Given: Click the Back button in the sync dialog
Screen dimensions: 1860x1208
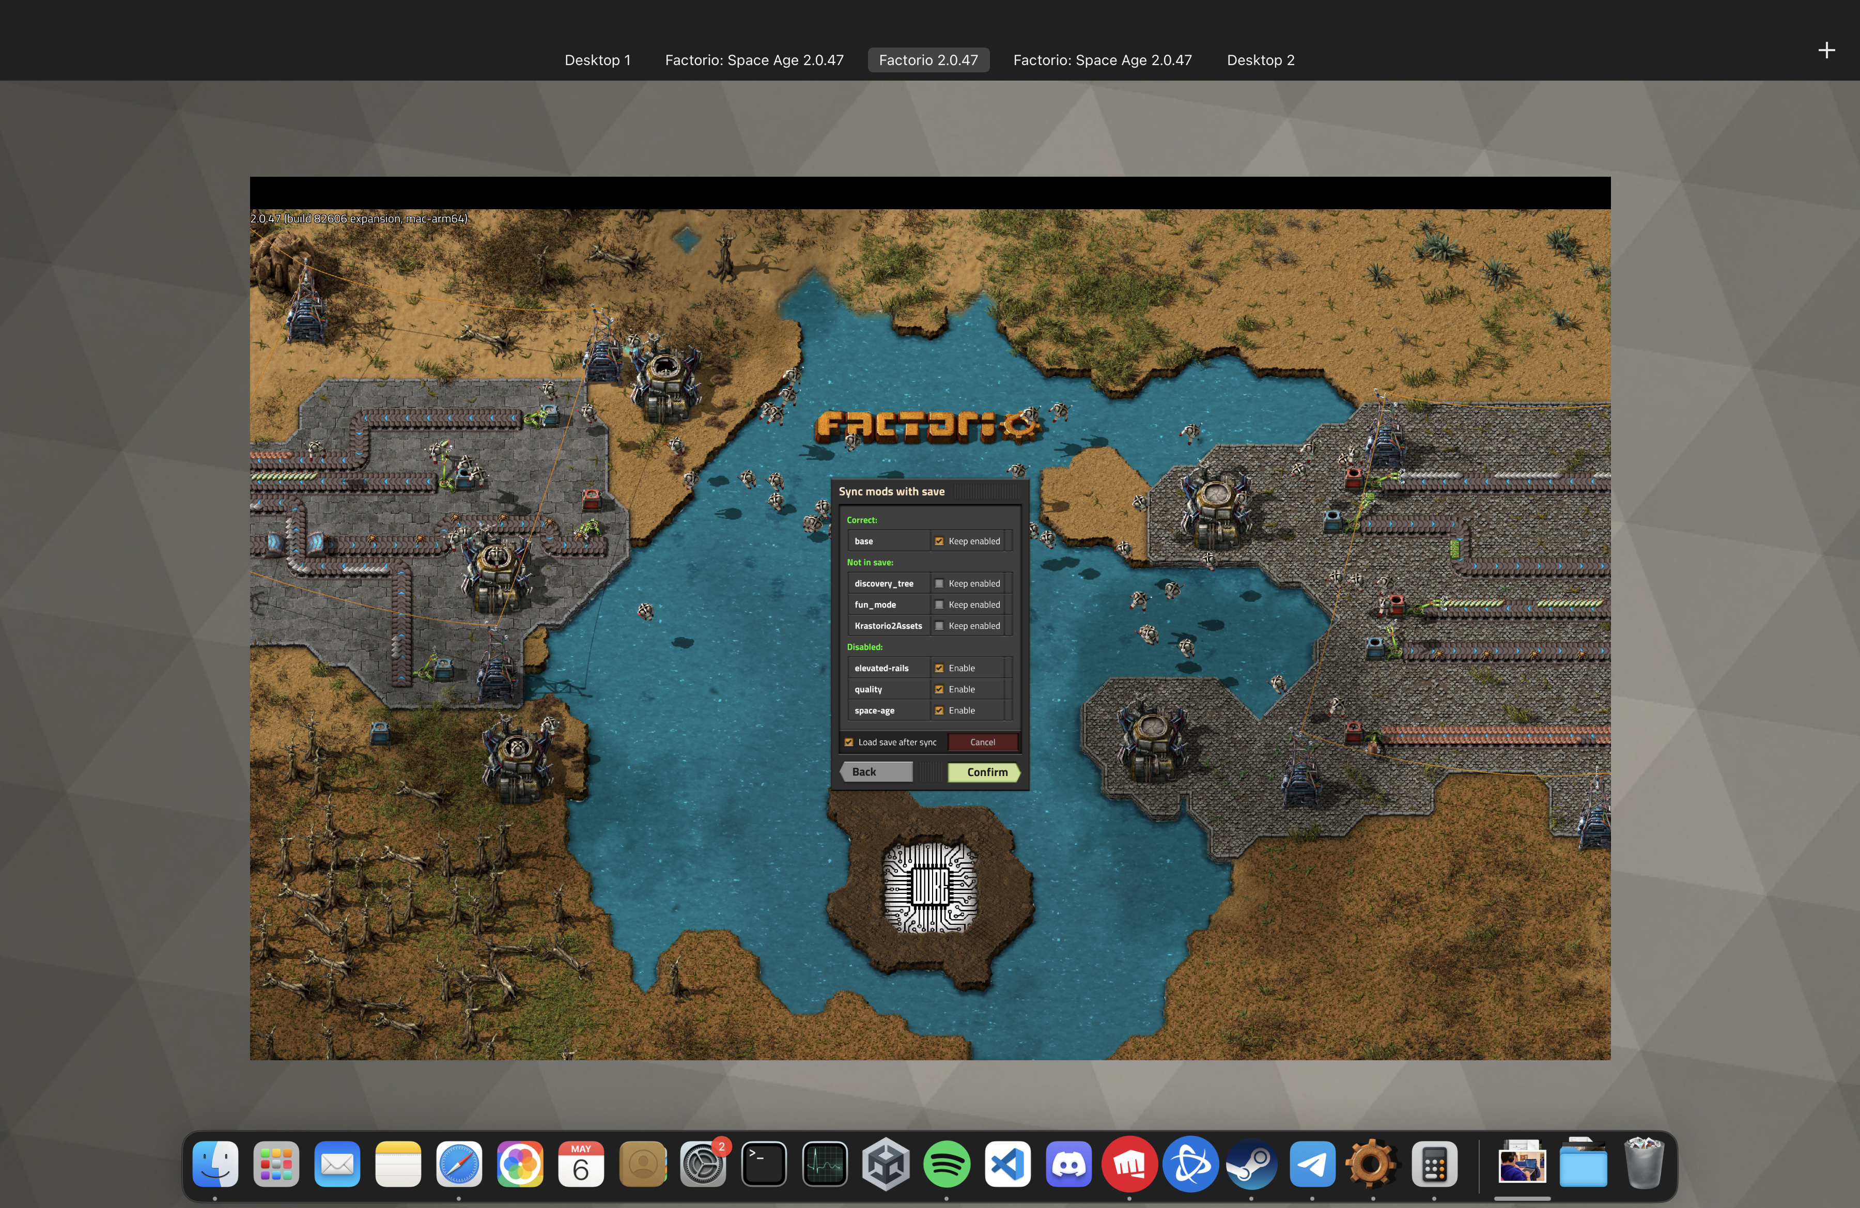Looking at the screenshot, I should pos(877,772).
